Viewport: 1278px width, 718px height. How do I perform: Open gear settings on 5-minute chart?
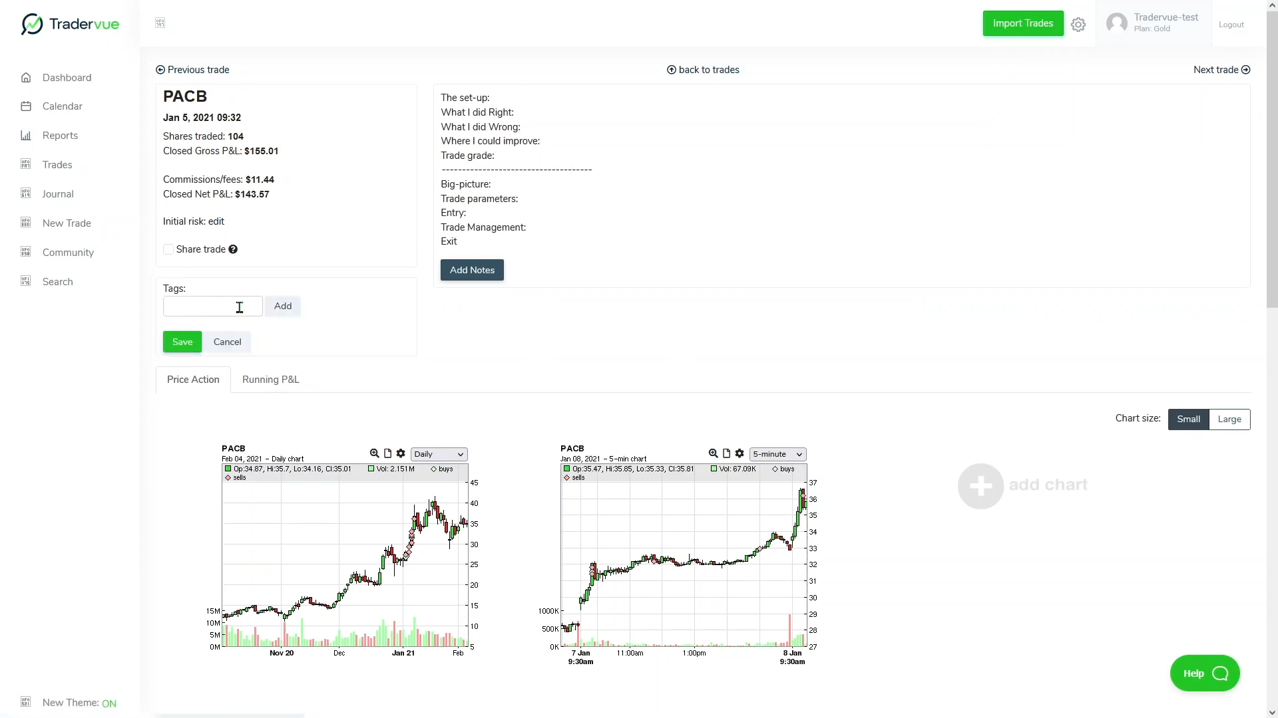(x=740, y=453)
